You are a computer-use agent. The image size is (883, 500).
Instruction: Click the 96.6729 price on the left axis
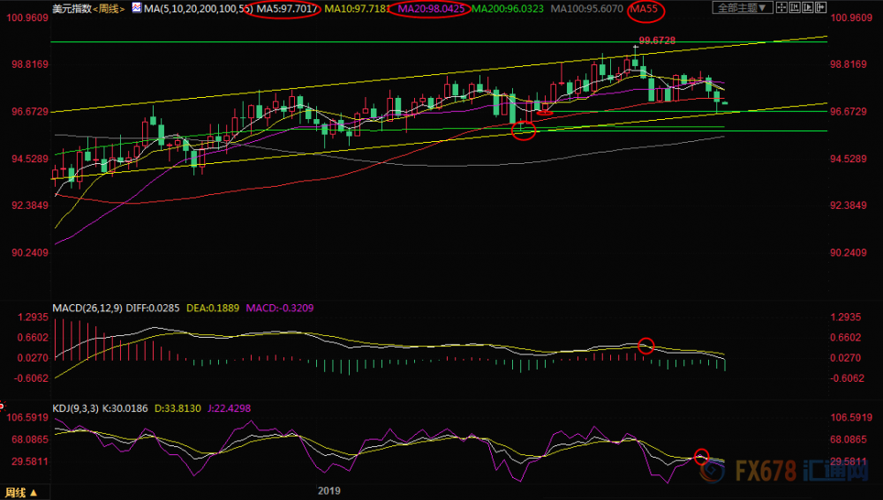pyautogui.click(x=30, y=111)
